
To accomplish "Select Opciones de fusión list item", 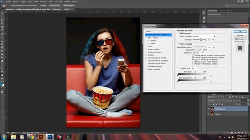I will [x=159, y=35].
